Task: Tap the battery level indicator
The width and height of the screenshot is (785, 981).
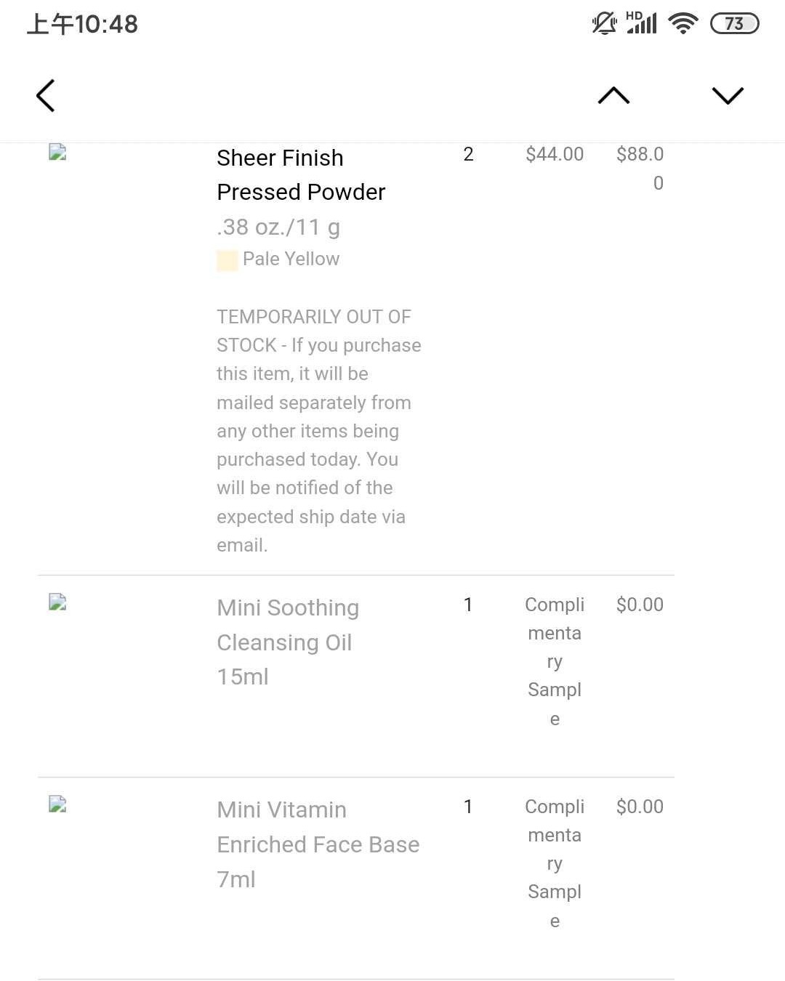Action: [735, 23]
